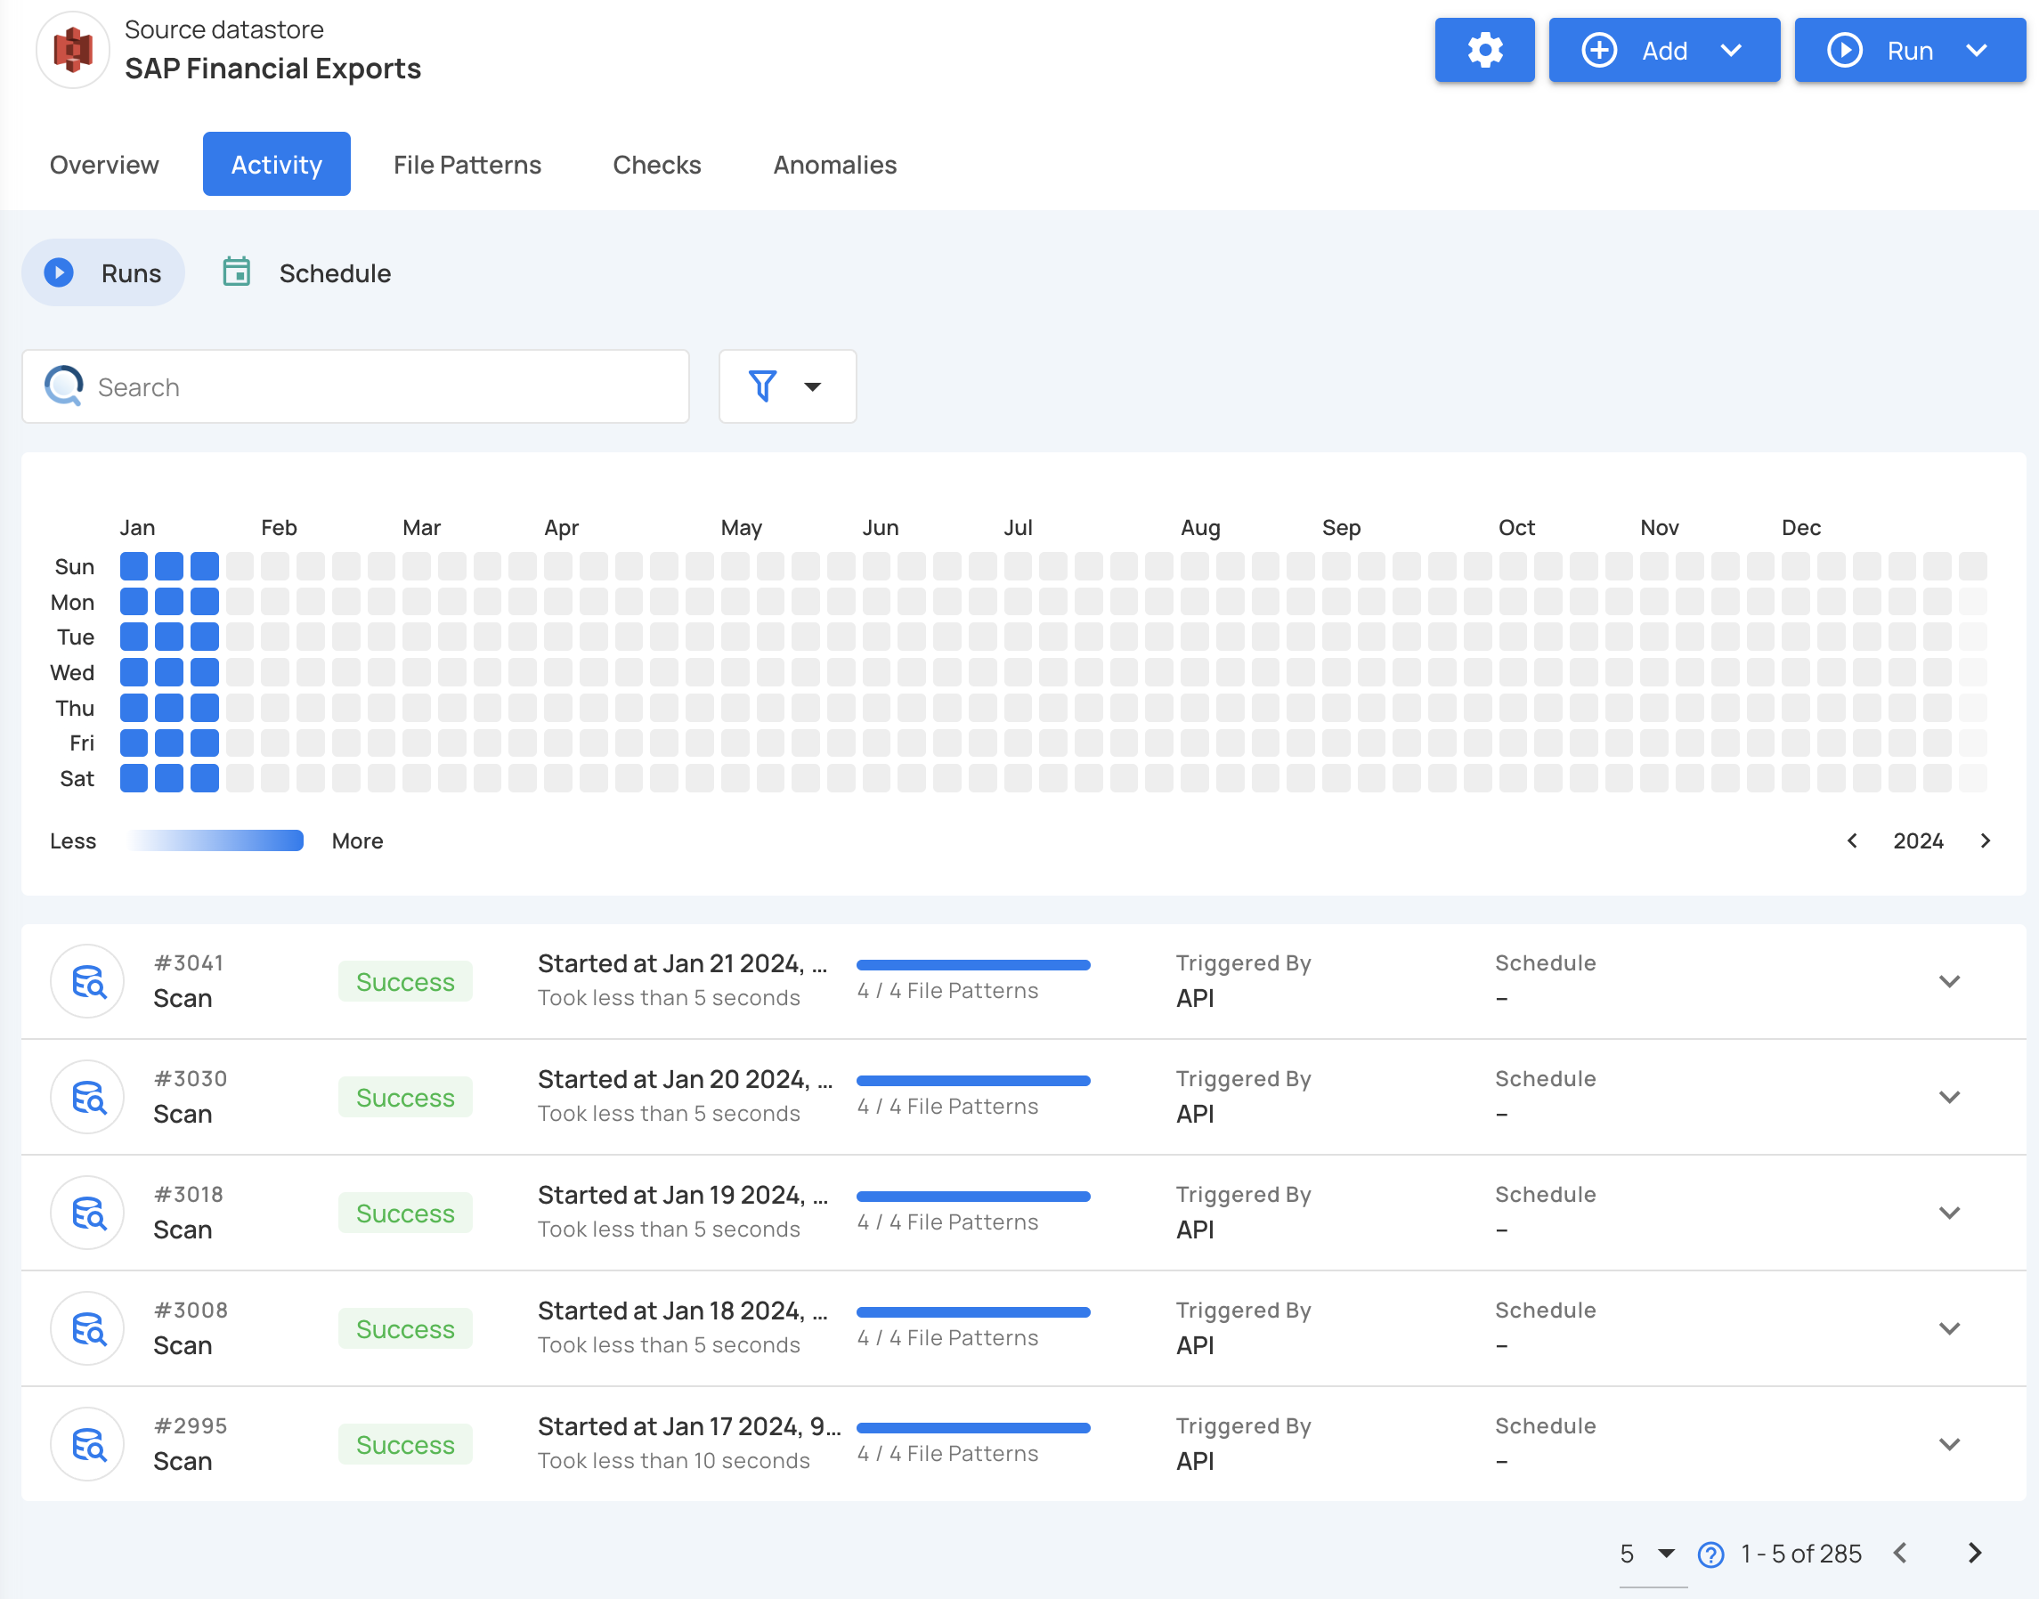Go to the File Patterns tab

click(x=467, y=165)
